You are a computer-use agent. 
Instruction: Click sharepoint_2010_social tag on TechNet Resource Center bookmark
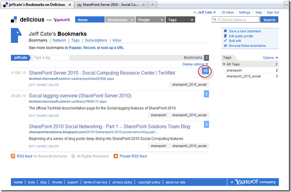point(189,85)
